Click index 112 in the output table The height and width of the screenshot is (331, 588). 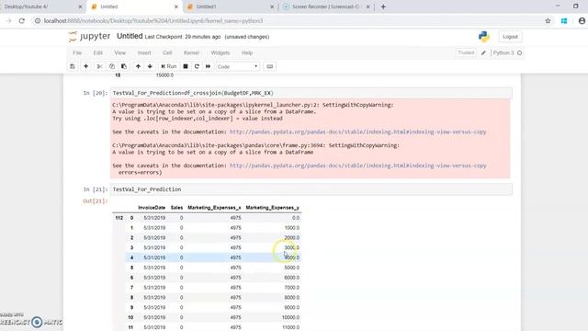click(119, 218)
